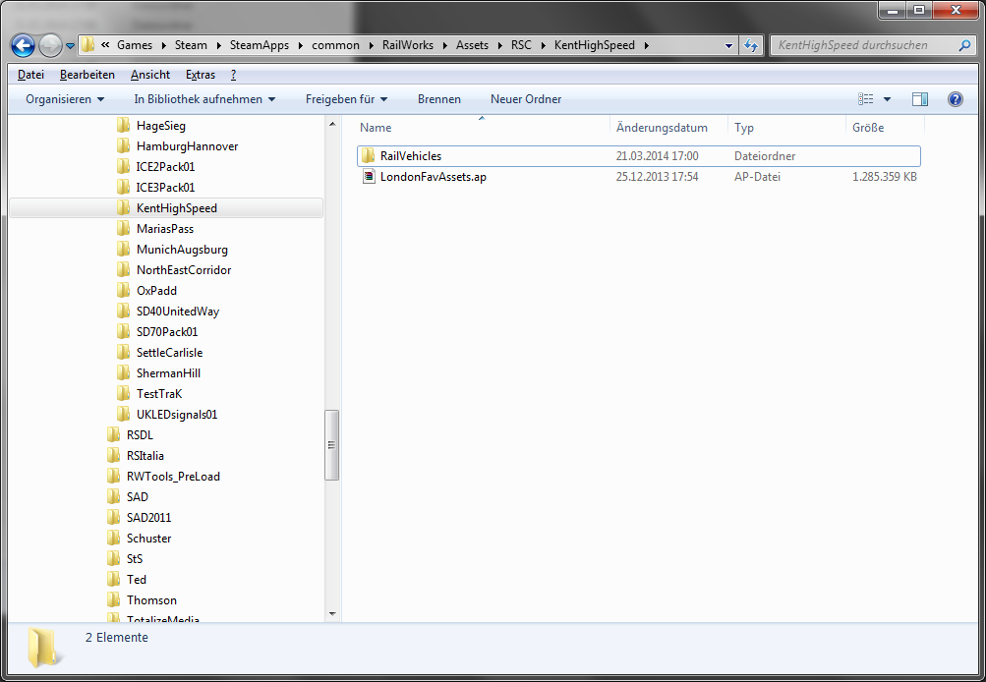Viewport: 986px width, 682px height.
Task: Click Assets in the address breadcrumb
Action: (x=472, y=45)
